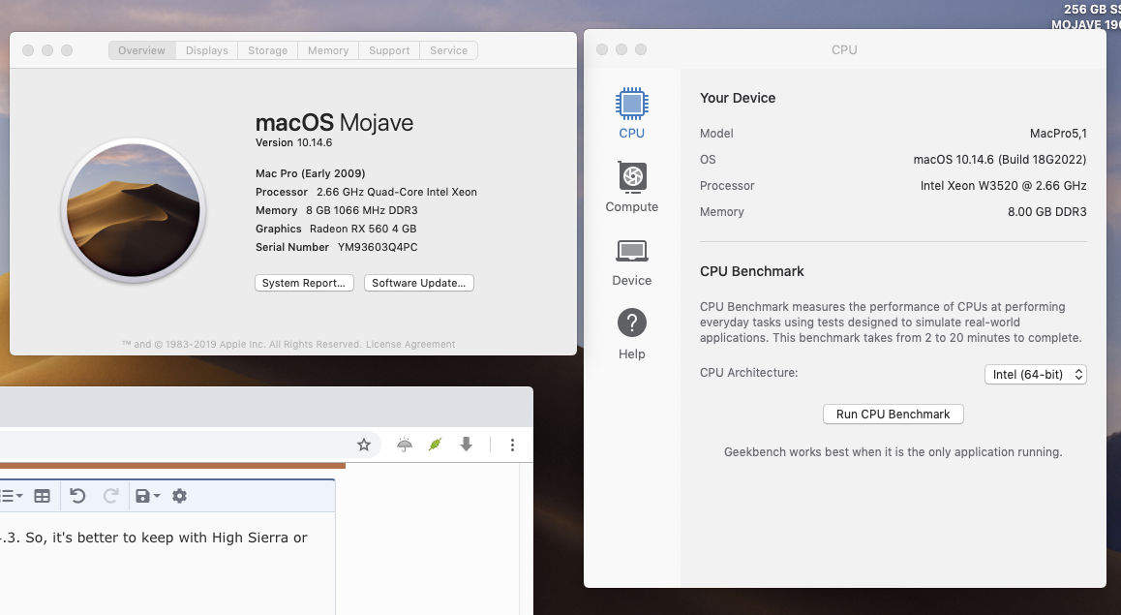
Task: Click the 8 GB 1066 MHz DDR3 text
Action: click(x=362, y=210)
